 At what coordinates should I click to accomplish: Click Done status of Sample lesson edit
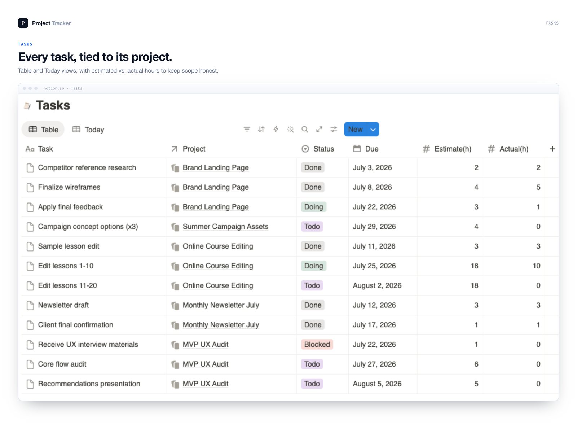tap(313, 246)
